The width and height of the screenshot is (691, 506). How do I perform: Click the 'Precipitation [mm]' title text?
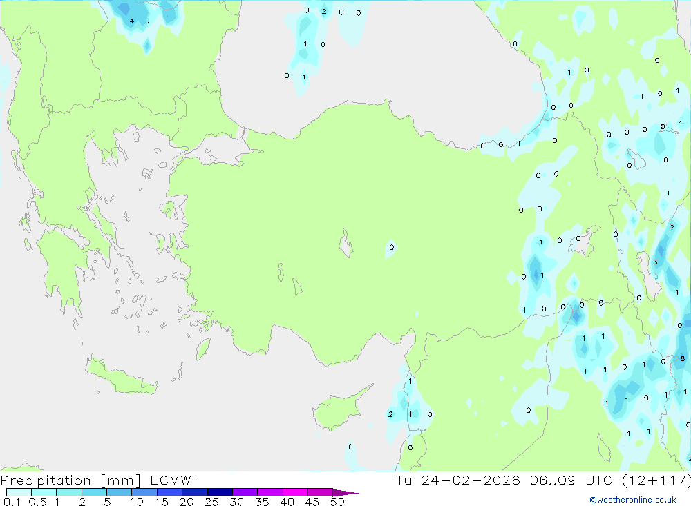coord(70,480)
